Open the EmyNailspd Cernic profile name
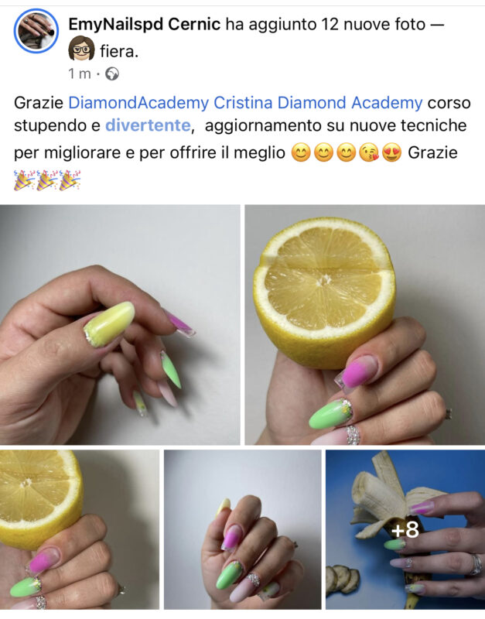 coord(145,25)
